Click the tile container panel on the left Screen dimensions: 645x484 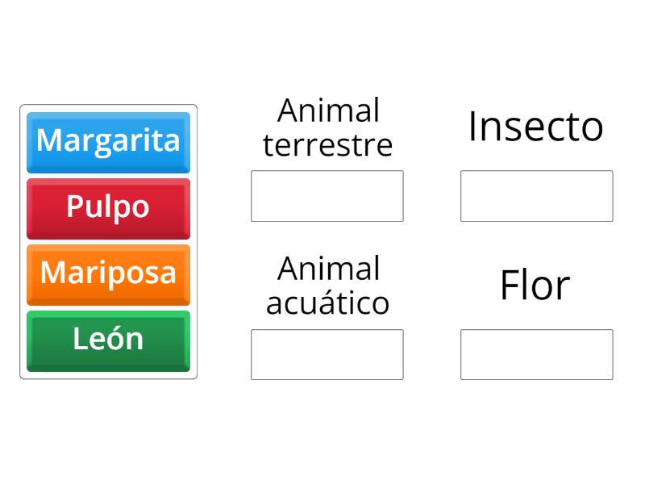pyautogui.click(x=108, y=240)
